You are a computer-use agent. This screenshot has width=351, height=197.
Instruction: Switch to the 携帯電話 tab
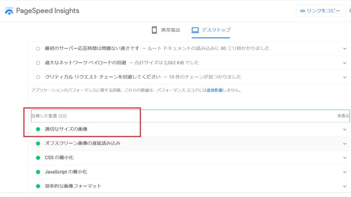(165, 30)
